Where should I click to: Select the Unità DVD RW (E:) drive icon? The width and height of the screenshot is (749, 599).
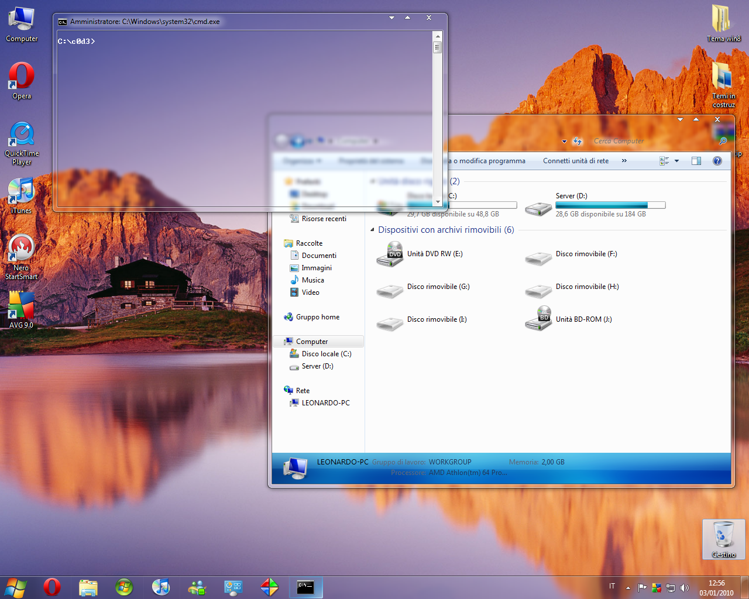(x=390, y=254)
